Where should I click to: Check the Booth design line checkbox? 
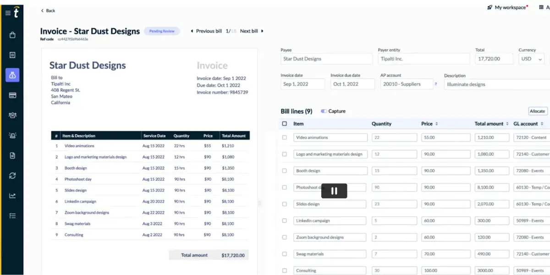(x=285, y=170)
